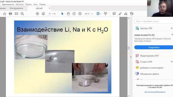This screenshot has width=173, height=97.
Task: Click the yellow comment bubble icon
Action: click(x=137, y=68)
